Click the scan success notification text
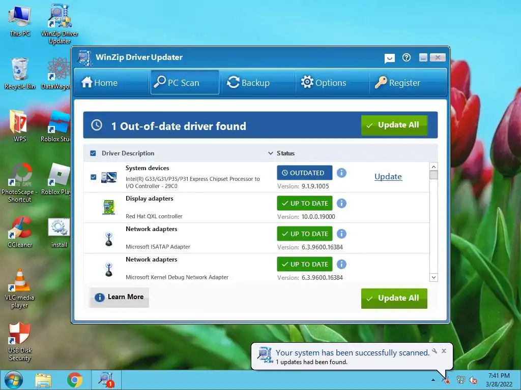The height and width of the screenshot is (390, 521). point(353,353)
